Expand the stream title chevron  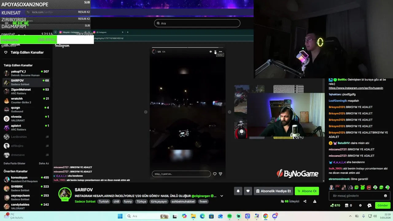222,196
